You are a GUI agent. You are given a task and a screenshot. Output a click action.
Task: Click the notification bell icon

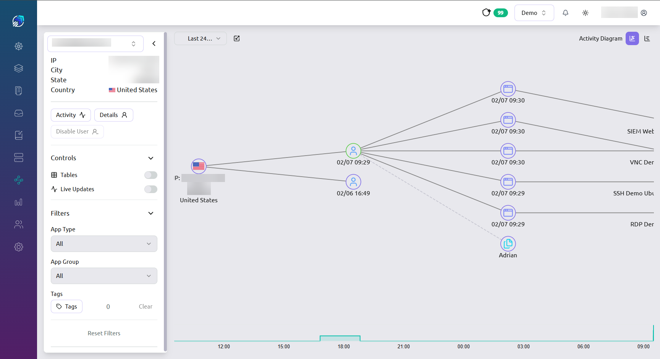pos(565,13)
